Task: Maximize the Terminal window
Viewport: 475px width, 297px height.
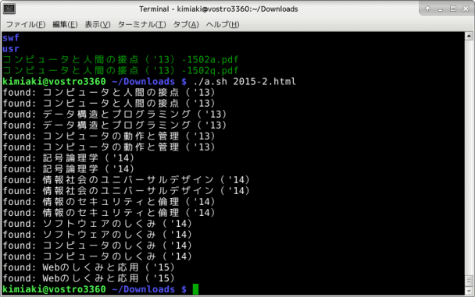Action: pyautogui.click(x=453, y=9)
